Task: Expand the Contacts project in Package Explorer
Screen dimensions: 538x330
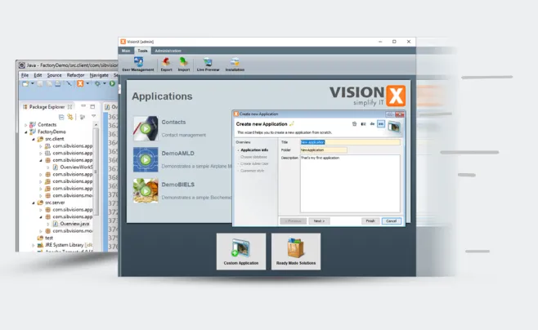Action: tap(25, 125)
